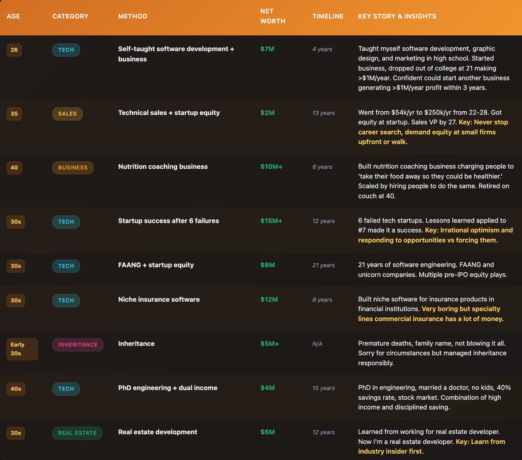Click TECH tag in the PhD engineering row

click(66, 389)
